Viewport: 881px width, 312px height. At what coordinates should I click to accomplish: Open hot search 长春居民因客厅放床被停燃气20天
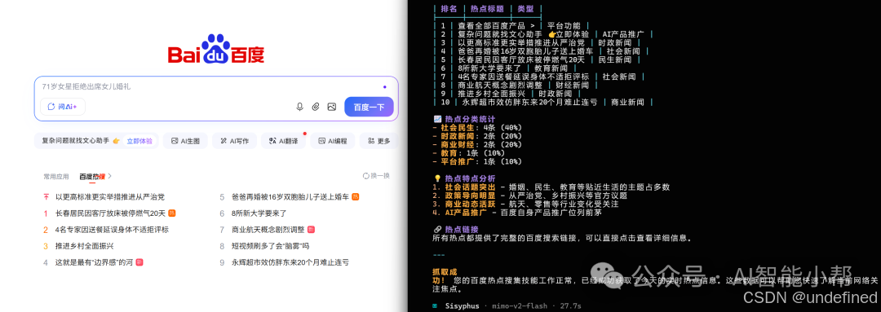pyautogui.click(x=110, y=213)
